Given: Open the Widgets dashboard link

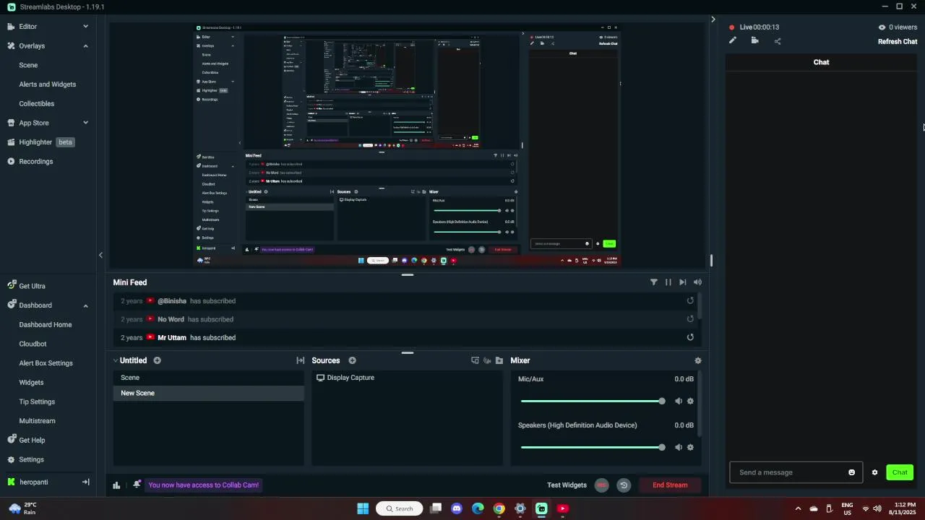Looking at the screenshot, I should 31,383.
